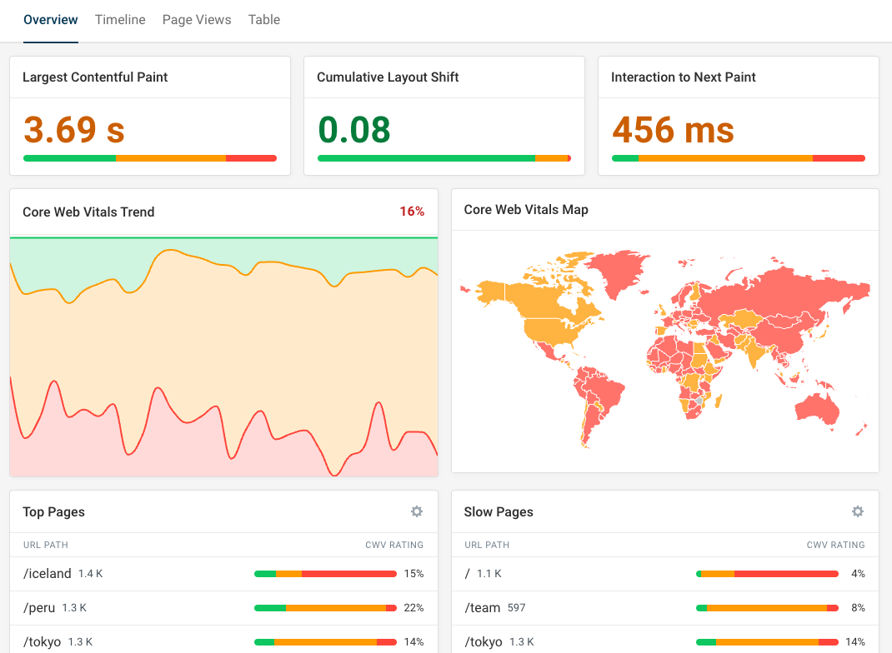This screenshot has height=653, width=892.
Task: Click the Core Web Vitals Trend title
Action: pos(88,212)
